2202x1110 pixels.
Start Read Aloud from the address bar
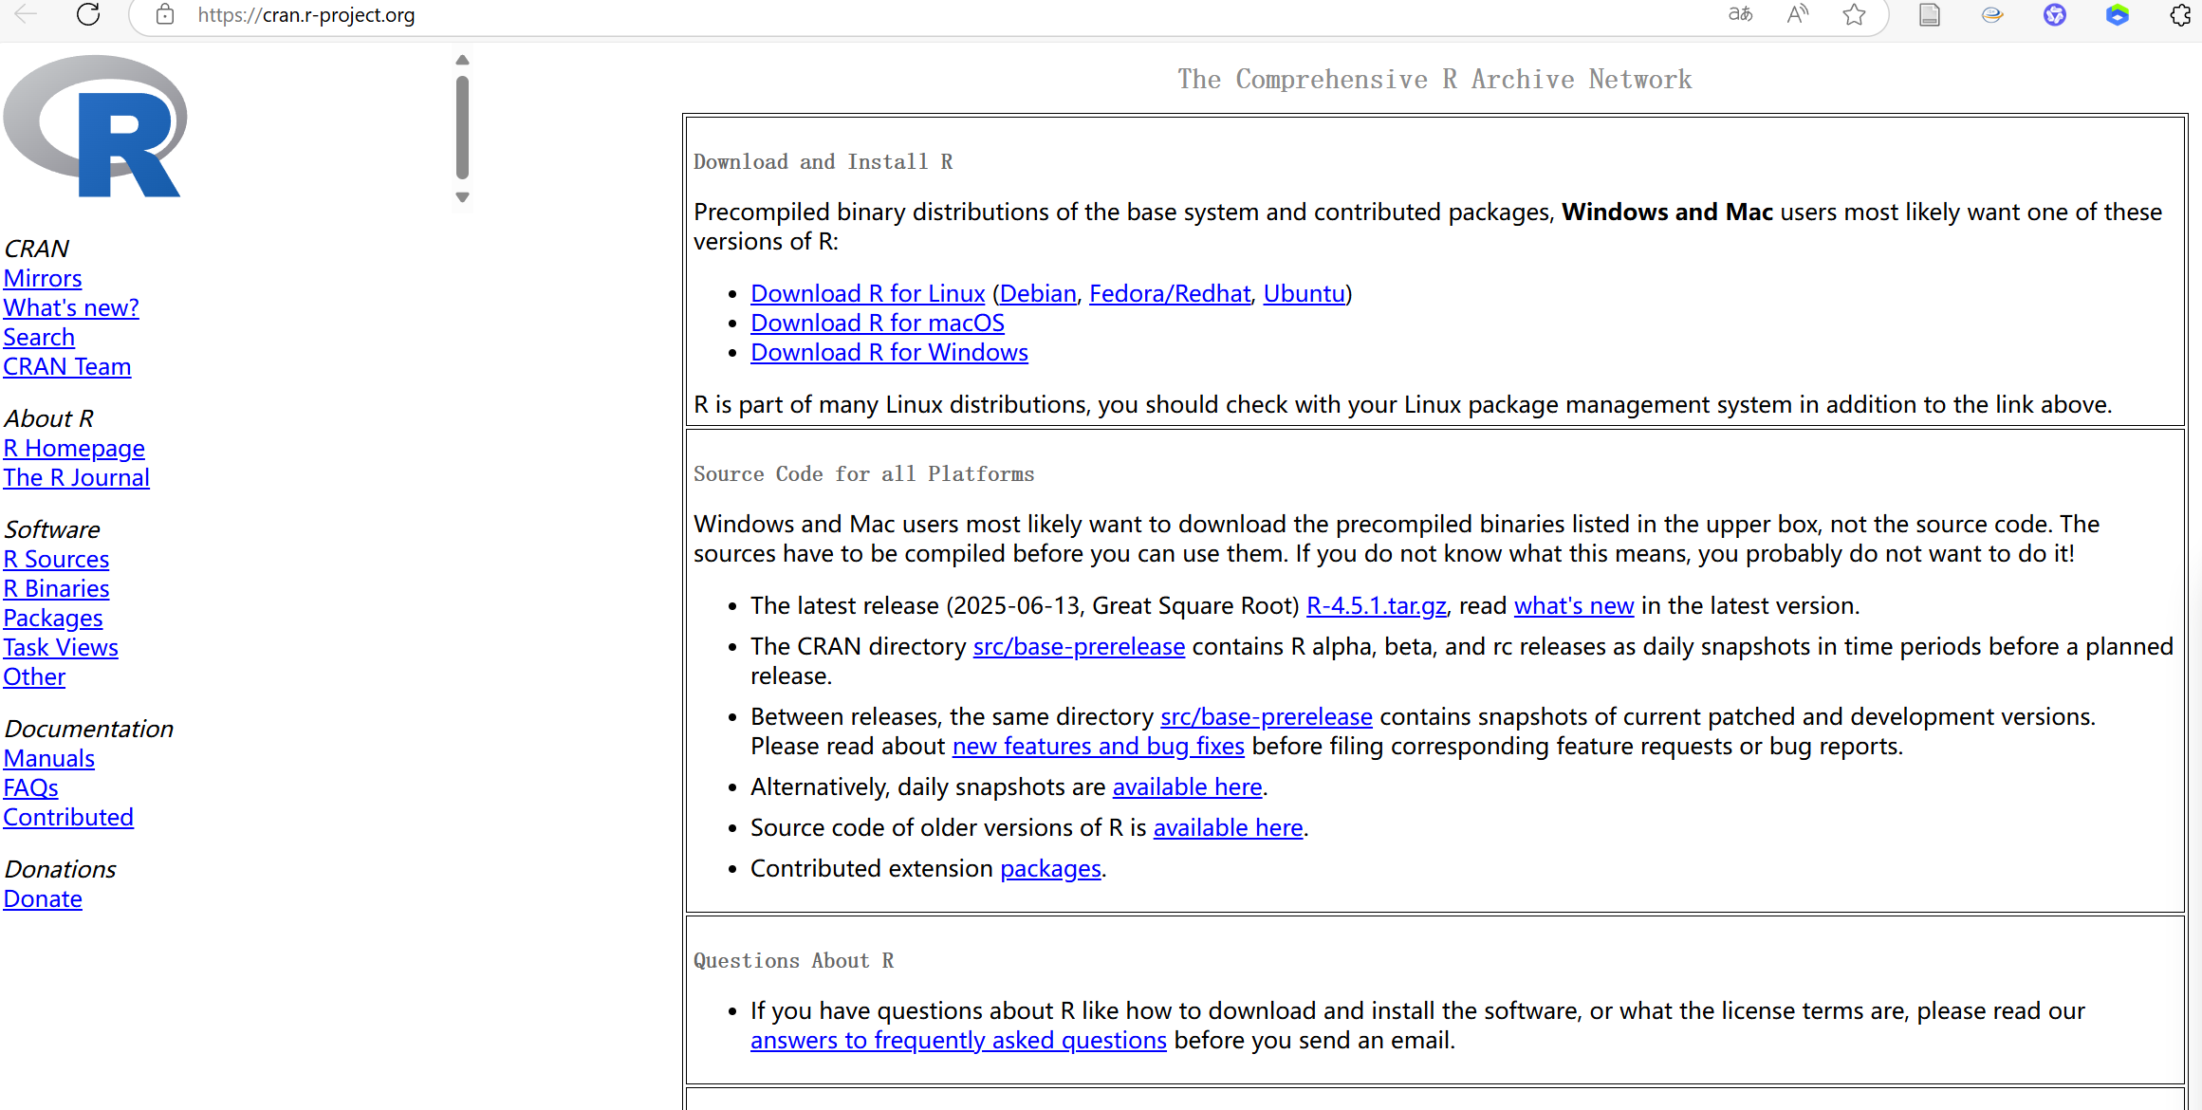(1797, 14)
